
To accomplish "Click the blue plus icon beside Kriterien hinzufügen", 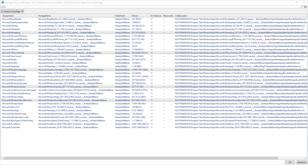I will [2, 11].
